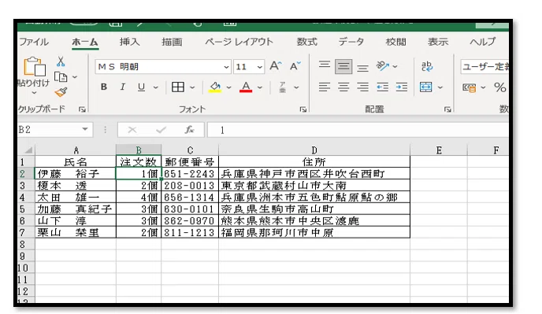Decrease the indent
542x314 pixels.
tap(382, 87)
